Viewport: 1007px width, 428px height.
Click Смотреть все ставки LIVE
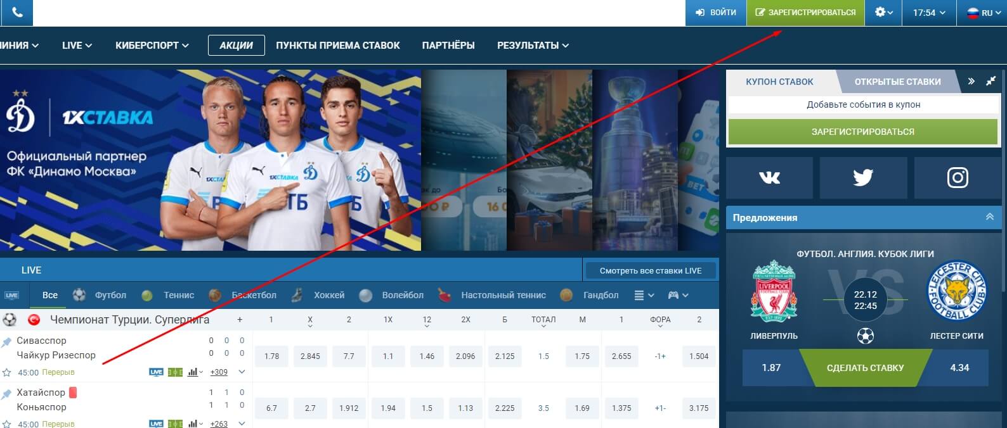click(x=651, y=270)
